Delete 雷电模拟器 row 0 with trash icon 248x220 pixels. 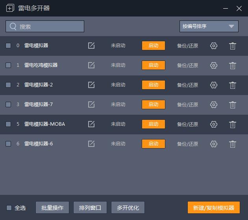(233, 46)
